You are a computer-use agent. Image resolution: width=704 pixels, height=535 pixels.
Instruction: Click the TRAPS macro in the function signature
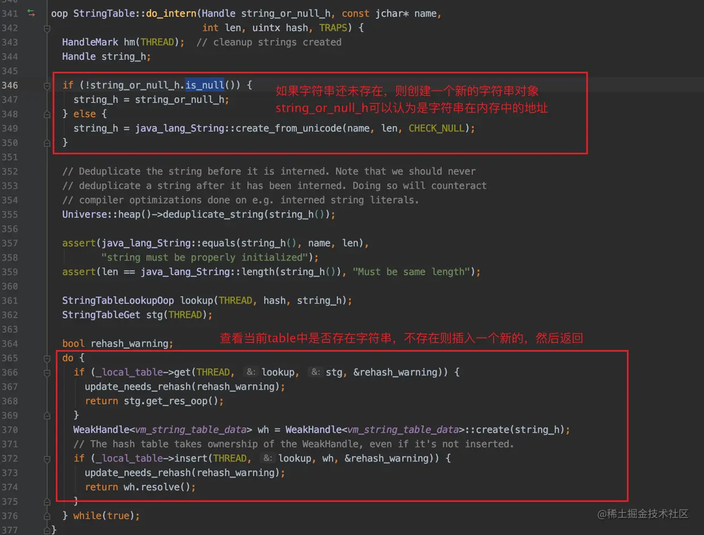[x=333, y=27]
